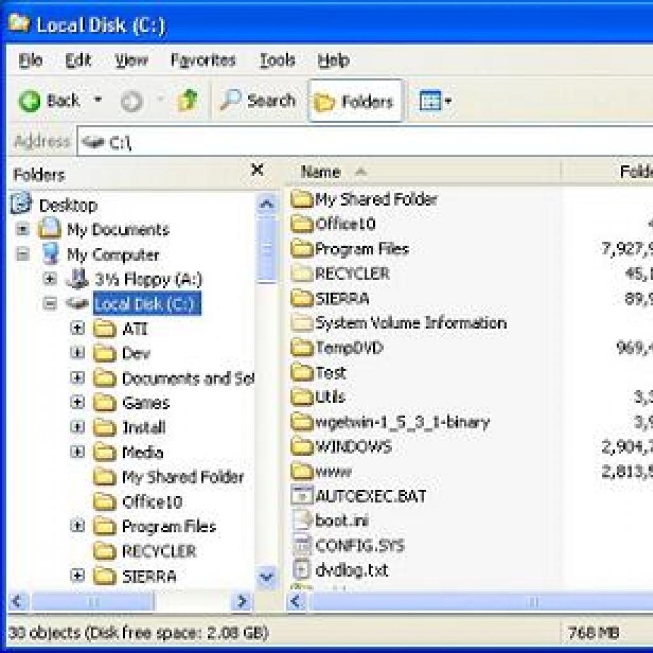Select SIERRA folder icon in file list
Image resolution: width=653 pixels, height=653 pixels.
click(x=302, y=298)
